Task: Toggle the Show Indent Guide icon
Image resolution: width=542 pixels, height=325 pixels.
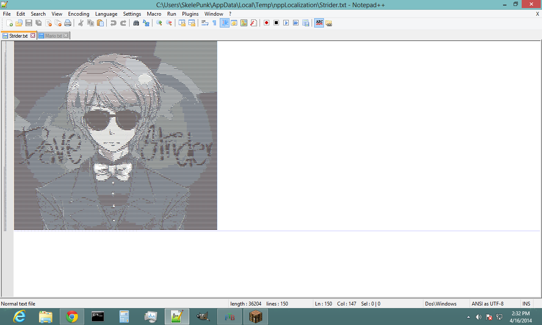Action: coord(224,23)
